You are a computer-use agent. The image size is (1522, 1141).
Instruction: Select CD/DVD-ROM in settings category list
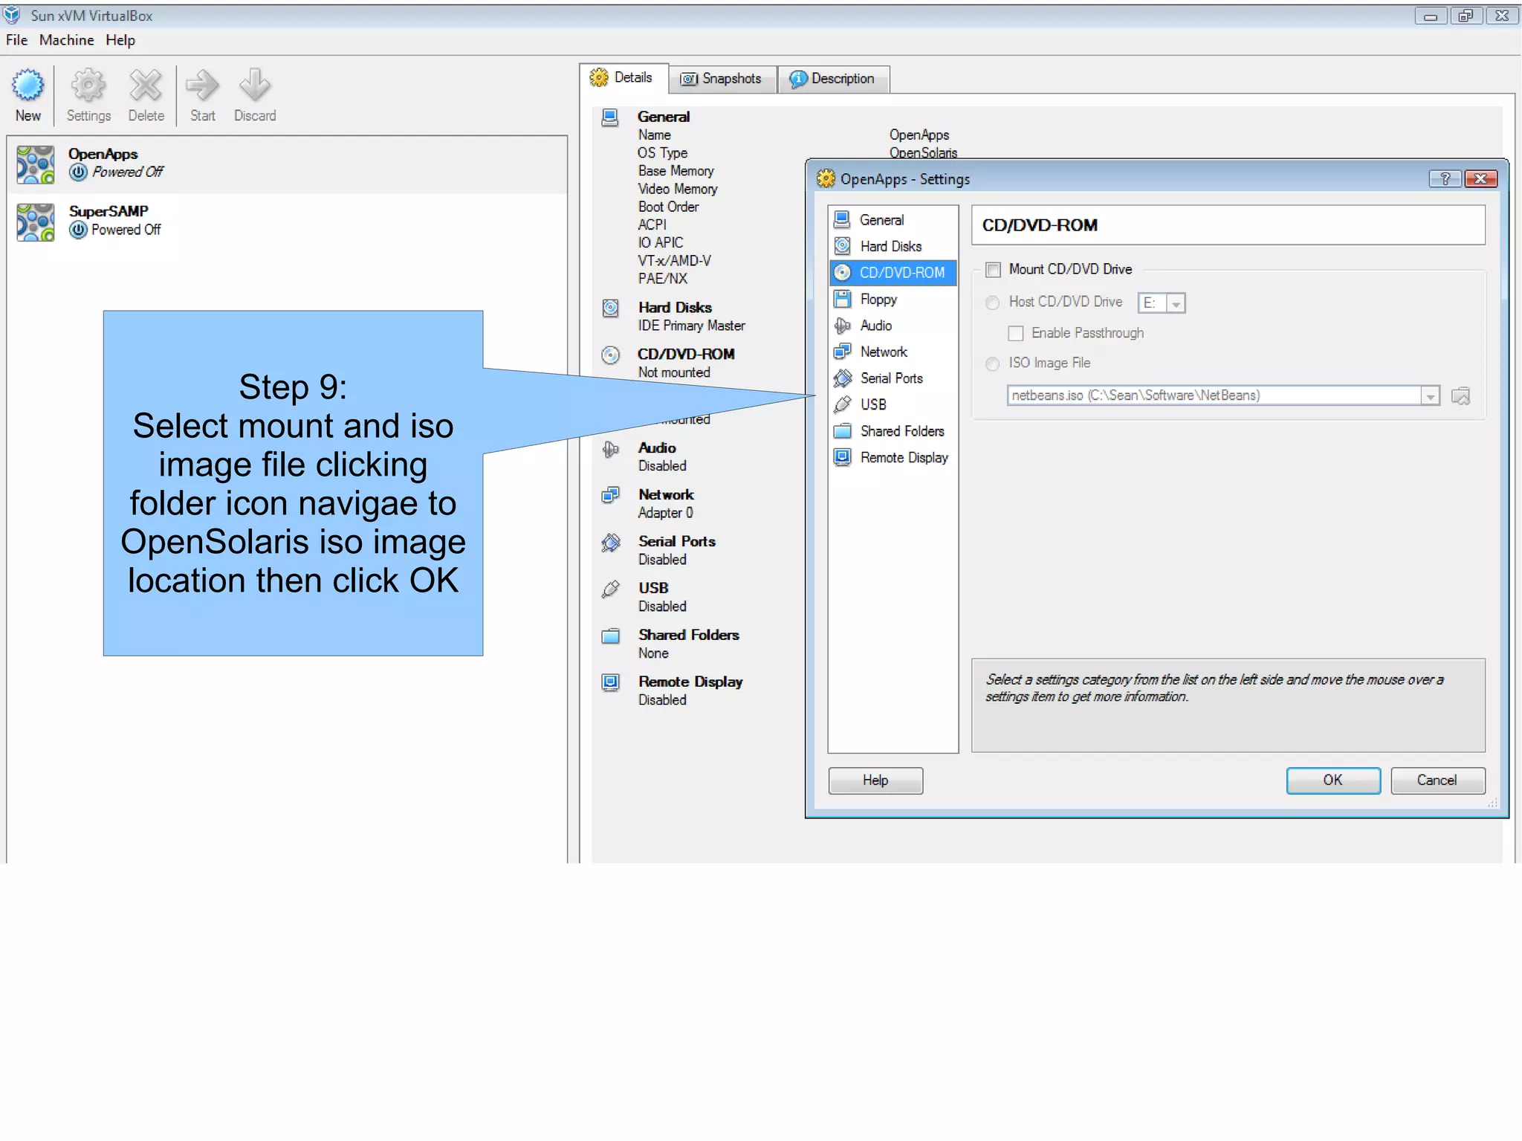click(x=892, y=273)
